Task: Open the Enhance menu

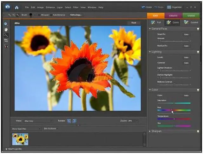Action: (x=50, y=7)
